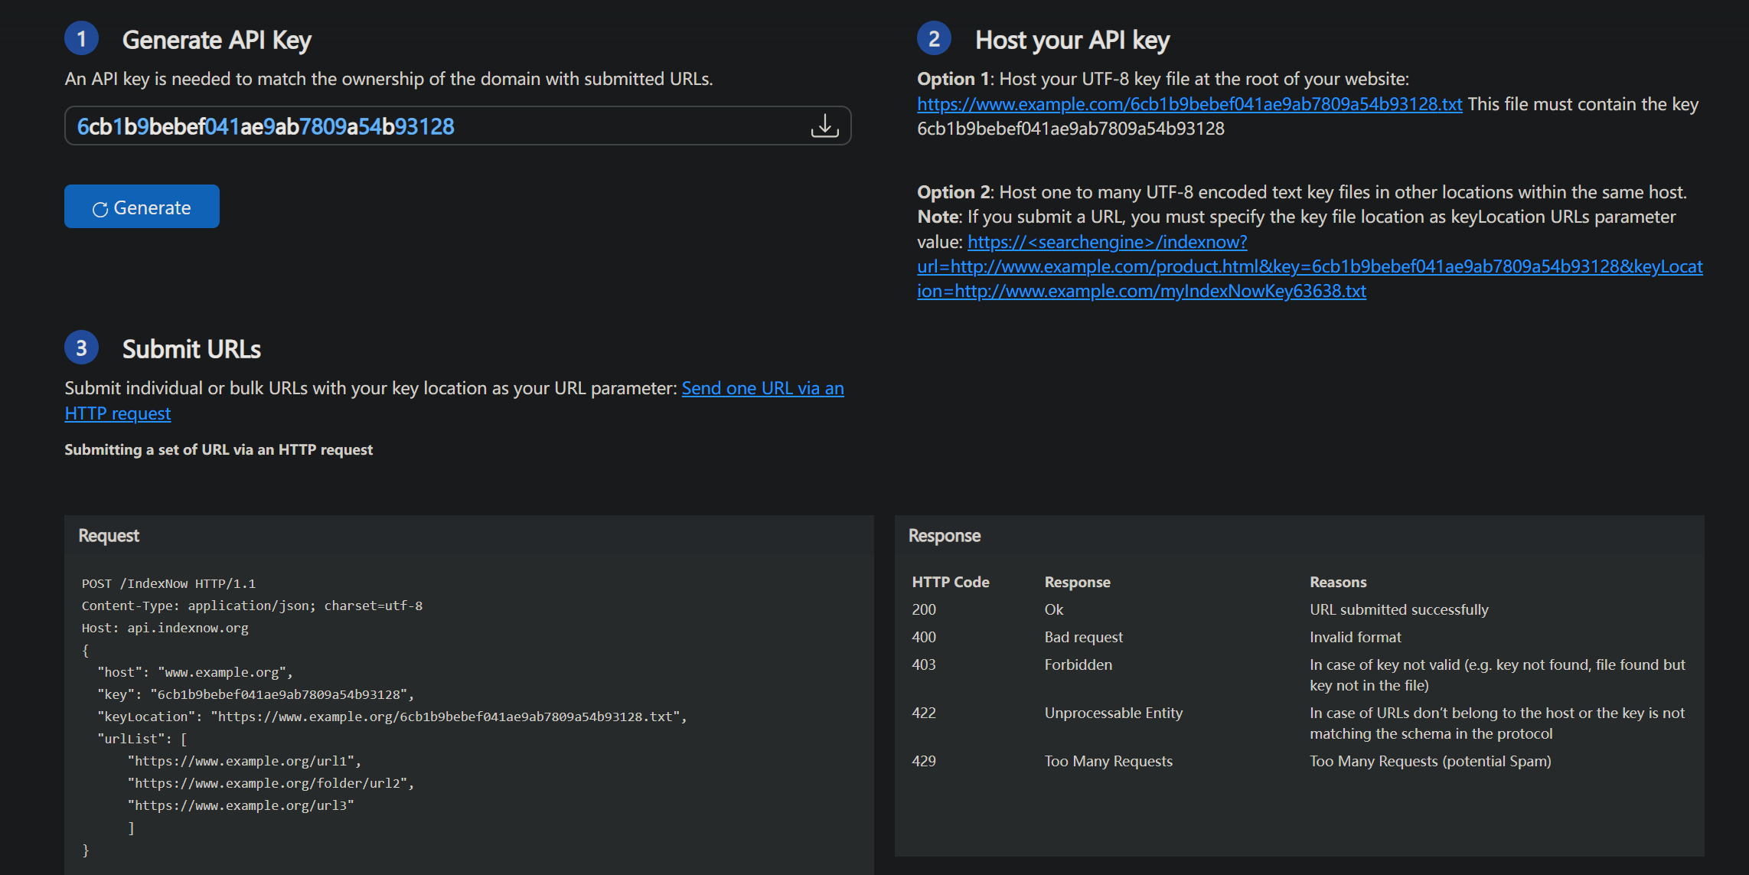This screenshot has height=875, width=1749.
Task: Open 'Send one URL via an HTTP request' link
Action: 455,400
